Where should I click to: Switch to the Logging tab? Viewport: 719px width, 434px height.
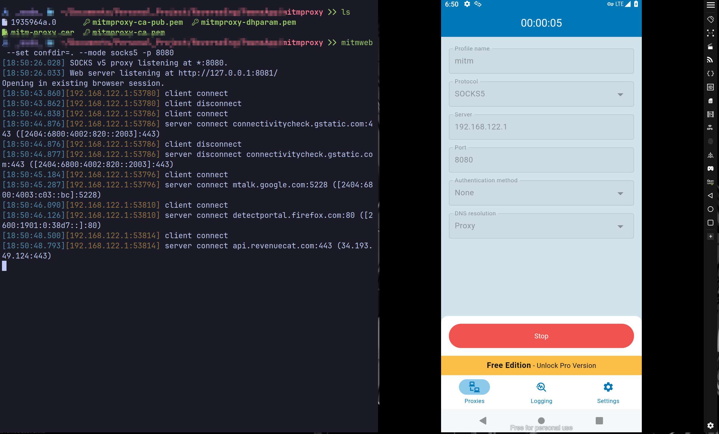click(x=541, y=392)
